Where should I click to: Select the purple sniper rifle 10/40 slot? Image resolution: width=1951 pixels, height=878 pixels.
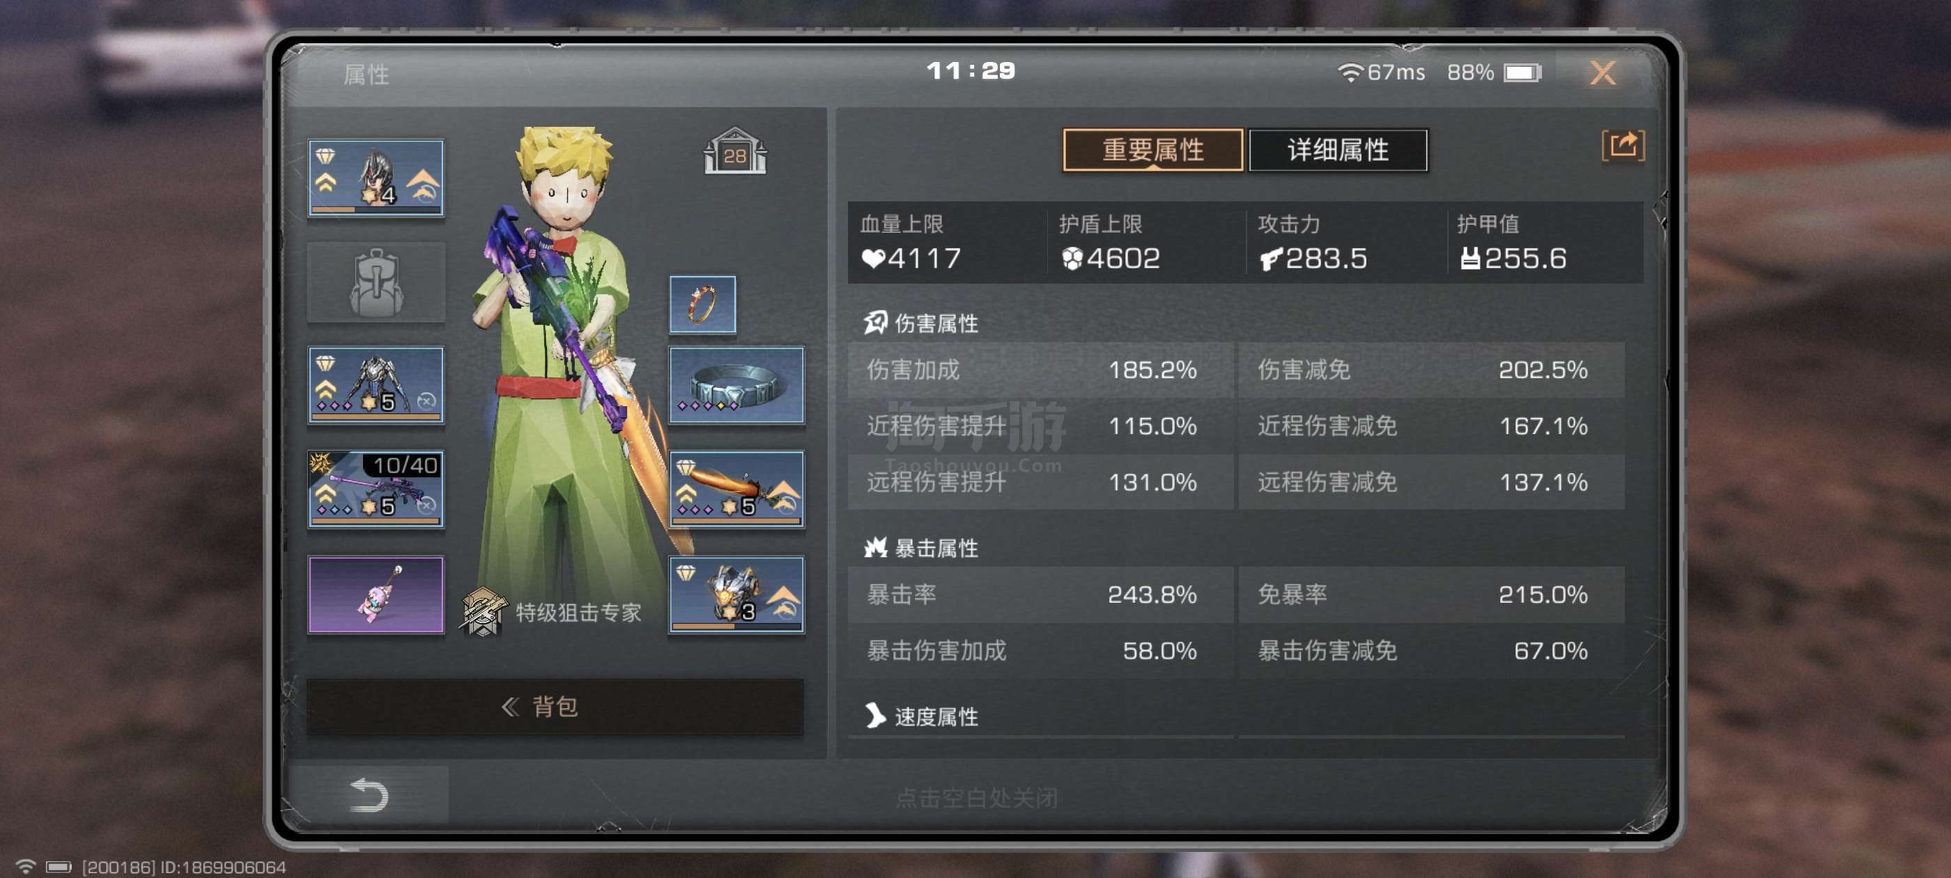coord(376,488)
